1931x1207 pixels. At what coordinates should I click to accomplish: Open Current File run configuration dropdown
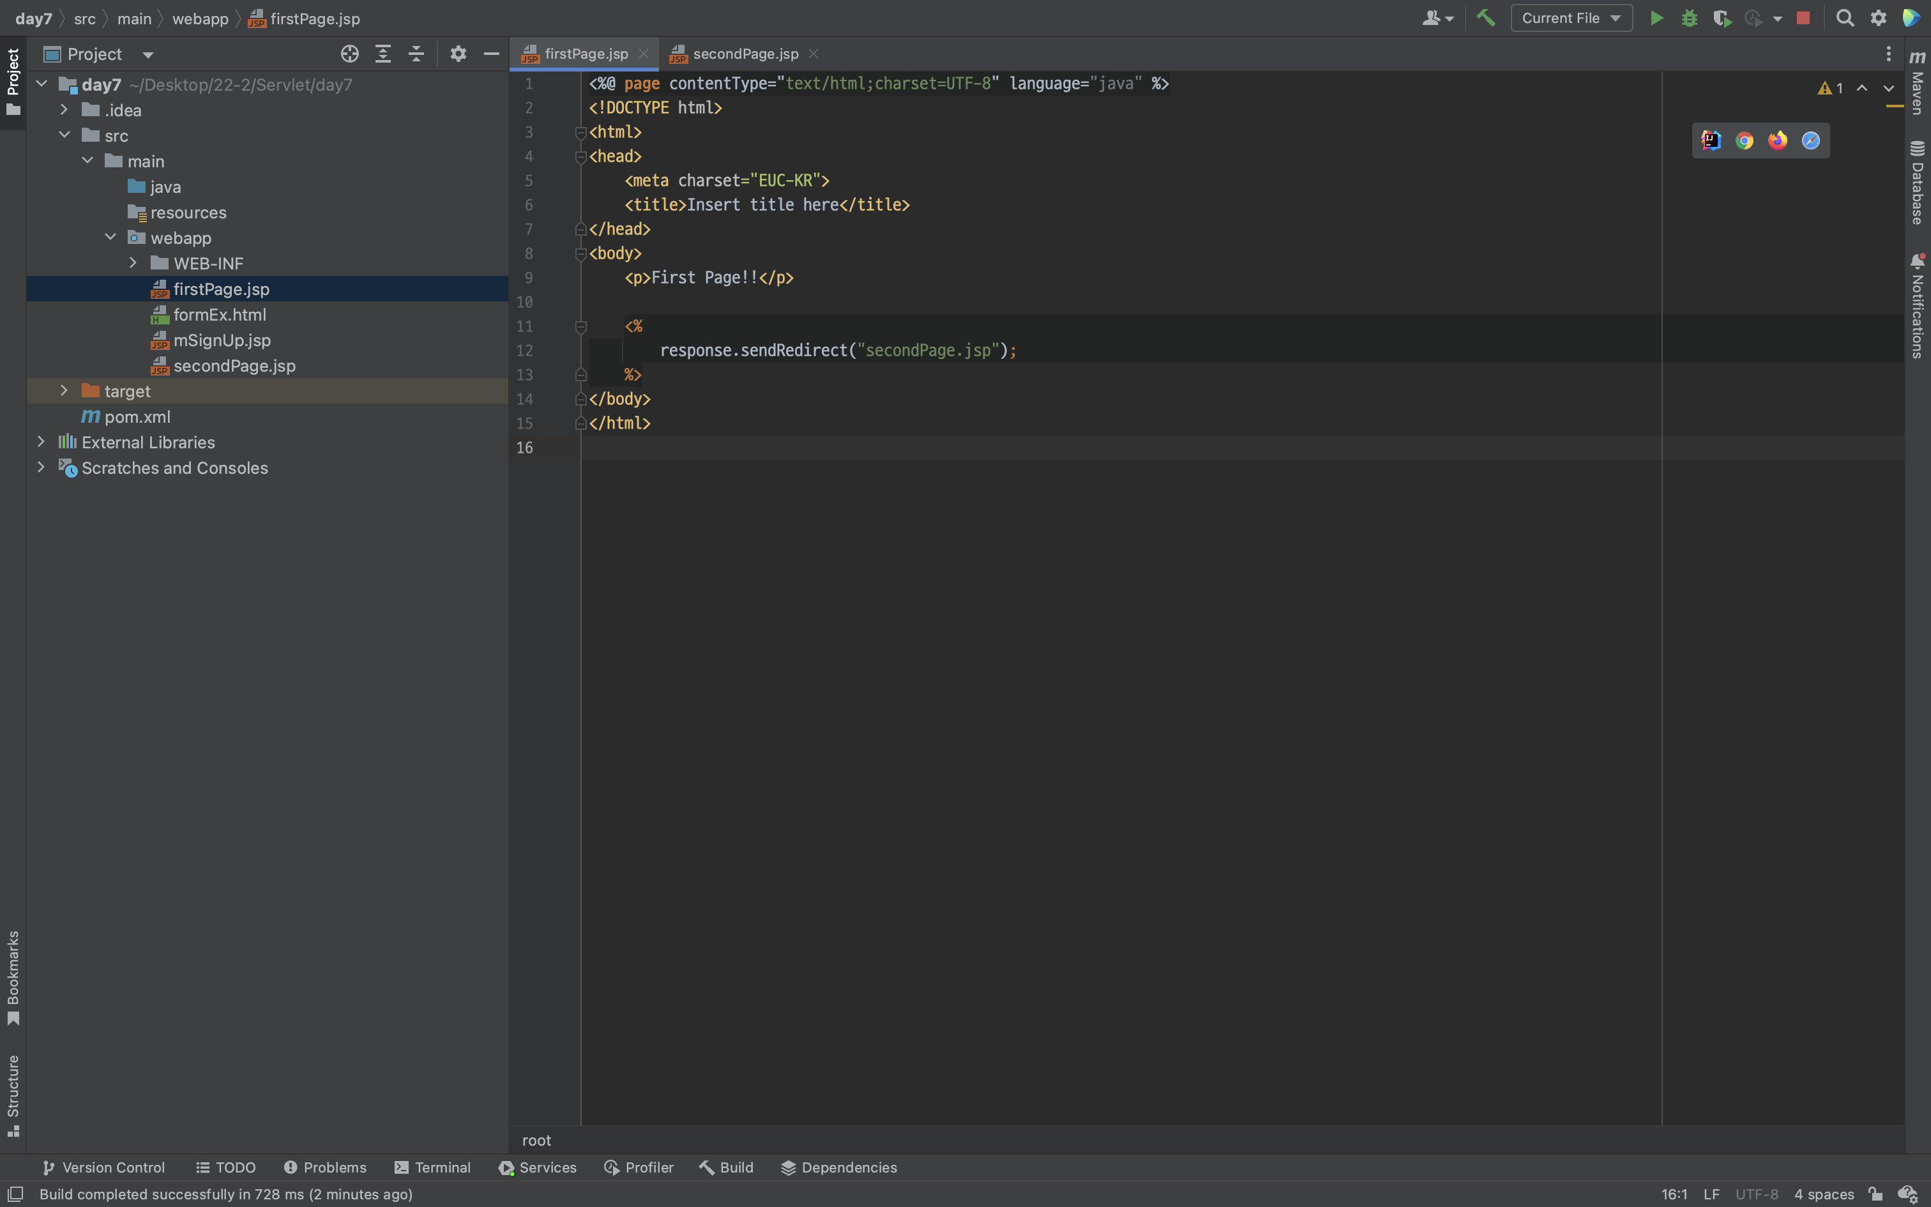click(1570, 19)
